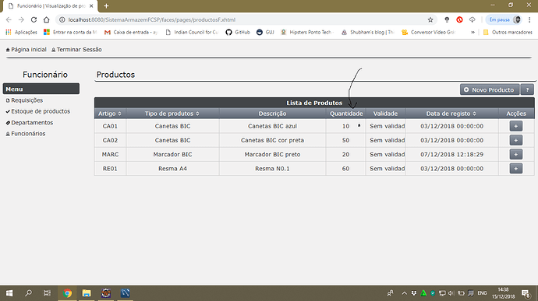The height and width of the screenshot is (301, 538).
Task: Open the GitHub bookmark
Action: (238, 32)
